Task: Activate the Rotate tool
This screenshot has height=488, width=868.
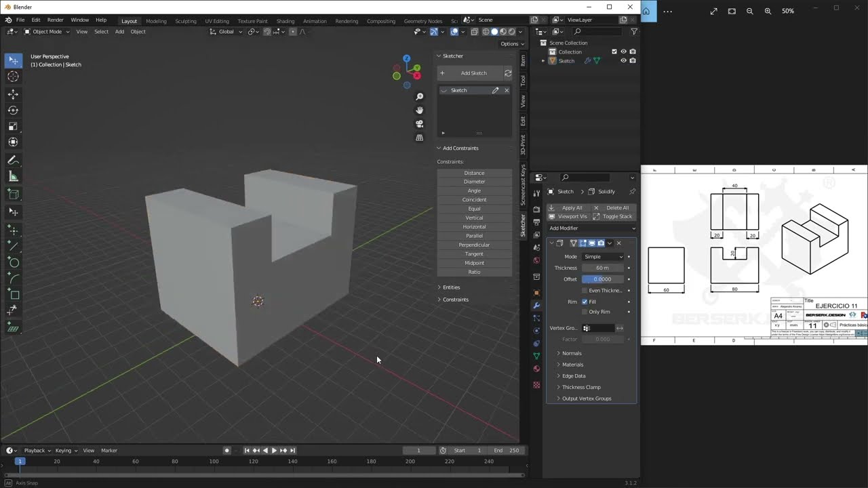Action: click(x=13, y=110)
